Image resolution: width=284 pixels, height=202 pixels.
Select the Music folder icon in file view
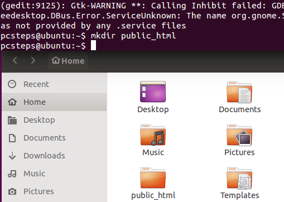tap(153, 135)
